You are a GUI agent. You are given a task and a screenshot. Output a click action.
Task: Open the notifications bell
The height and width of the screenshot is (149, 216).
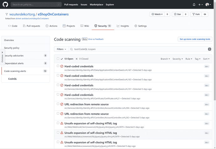point(194,5)
